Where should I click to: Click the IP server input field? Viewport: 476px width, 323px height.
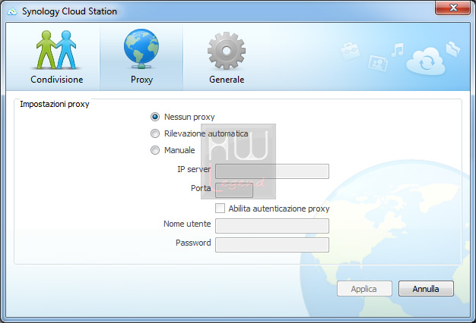tap(272, 171)
